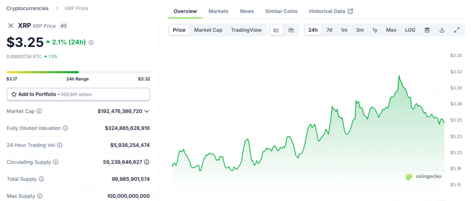Click Fully Diluted Valuation info icon
This screenshot has height=201, width=471.
[65, 128]
